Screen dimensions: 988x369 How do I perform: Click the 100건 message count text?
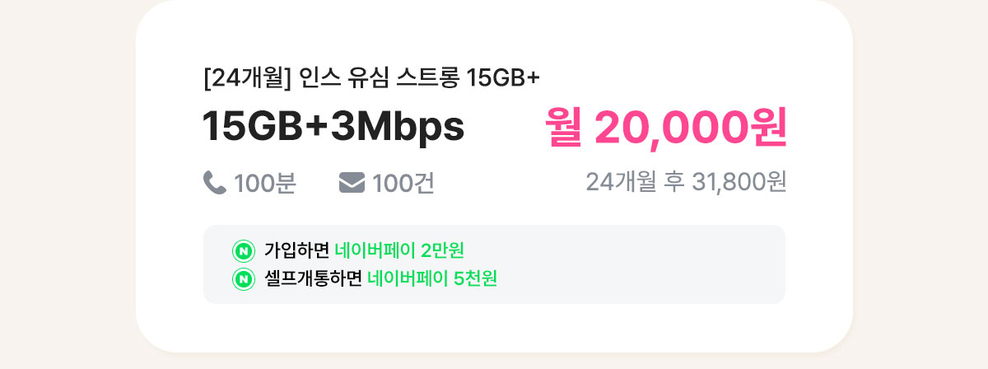pyautogui.click(x=403, y=184)
